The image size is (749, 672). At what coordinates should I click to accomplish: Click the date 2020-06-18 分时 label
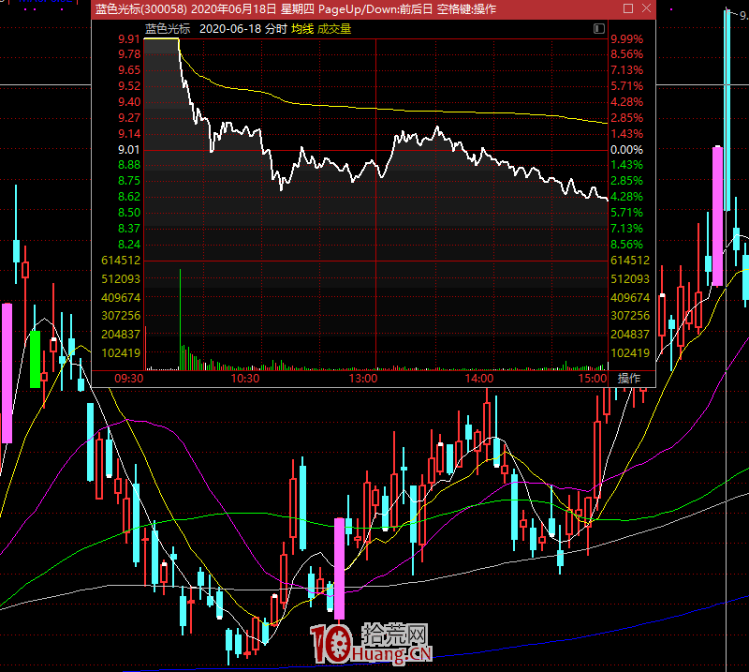tap(243, 29)
